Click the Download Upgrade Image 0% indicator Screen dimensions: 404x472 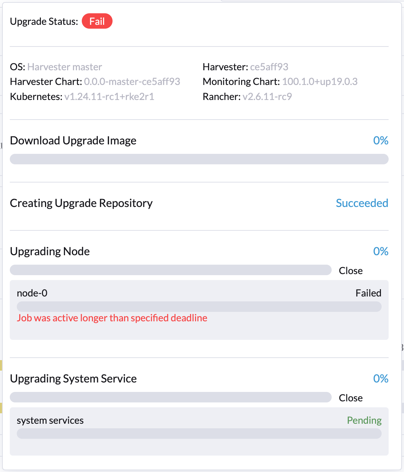click(380, 141)
